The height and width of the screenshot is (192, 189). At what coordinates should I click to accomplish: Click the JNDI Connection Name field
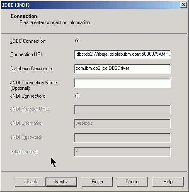pyautogui.click(x=122, y=83)
